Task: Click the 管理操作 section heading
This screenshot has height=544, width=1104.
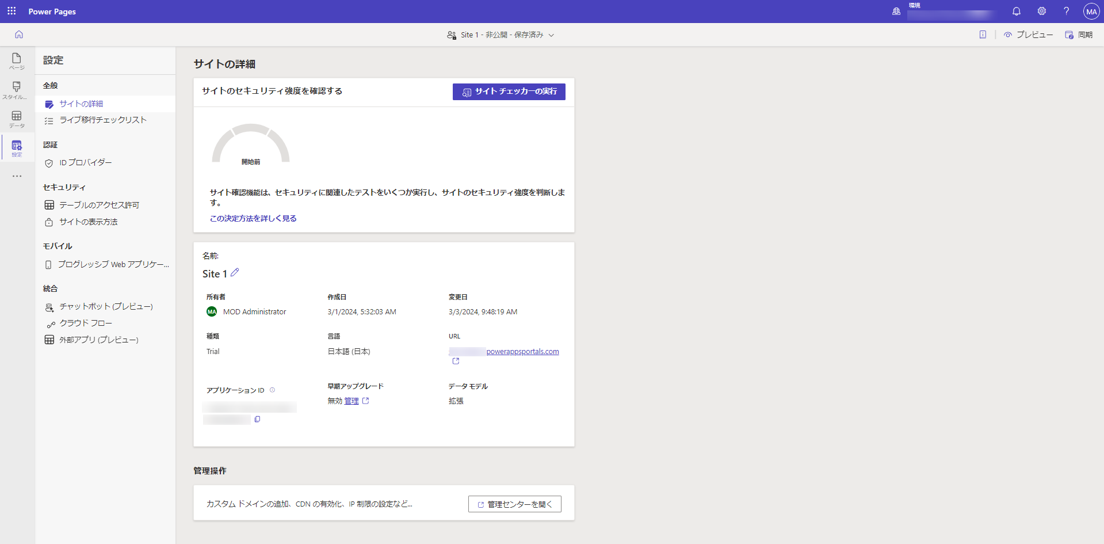Action: pyautogui.click(x=210, y=470)
